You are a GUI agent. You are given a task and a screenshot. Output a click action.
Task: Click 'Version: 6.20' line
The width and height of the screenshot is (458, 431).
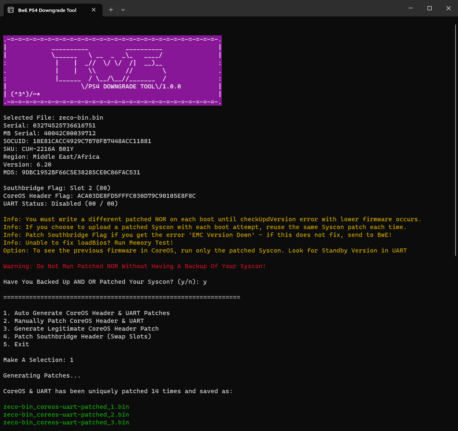coord(27,165)
